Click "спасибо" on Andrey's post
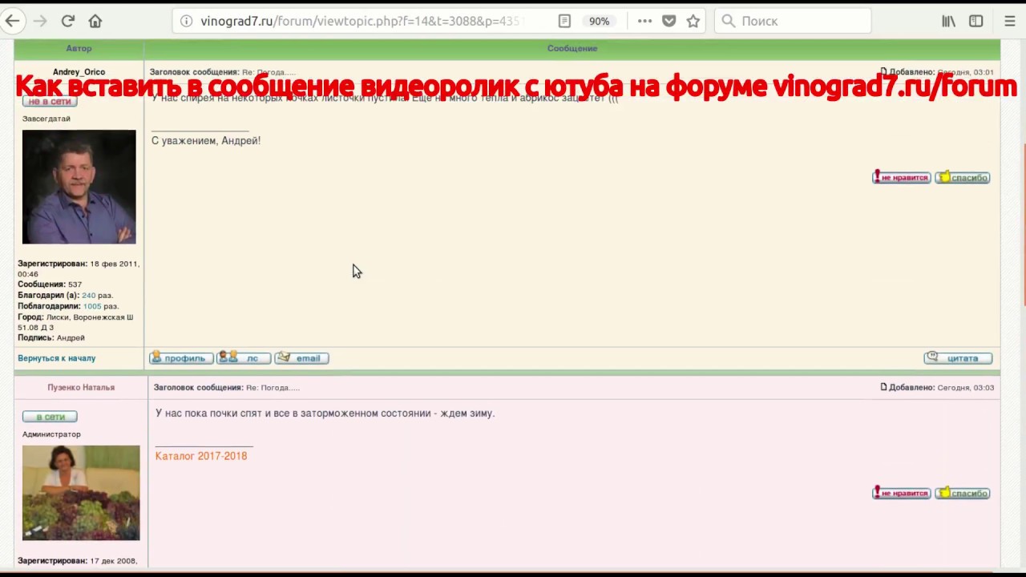This screenshot has height=577, width=1026. pos(963,177)
